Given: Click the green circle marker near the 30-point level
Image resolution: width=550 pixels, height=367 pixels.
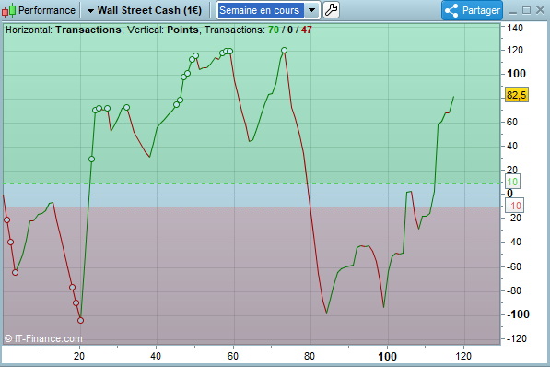Looking at the screenshot, I should (91, 160).
